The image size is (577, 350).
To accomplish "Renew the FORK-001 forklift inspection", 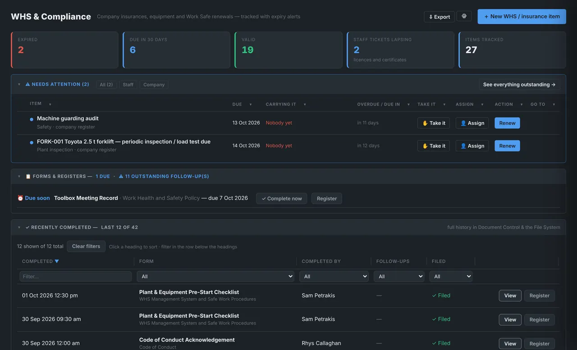I will tap(507, 146).
